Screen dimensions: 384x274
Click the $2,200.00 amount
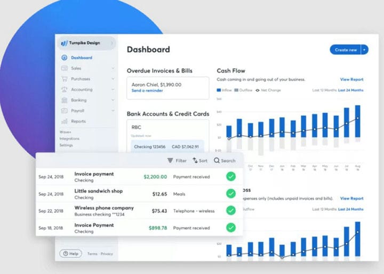click(155, 177)
